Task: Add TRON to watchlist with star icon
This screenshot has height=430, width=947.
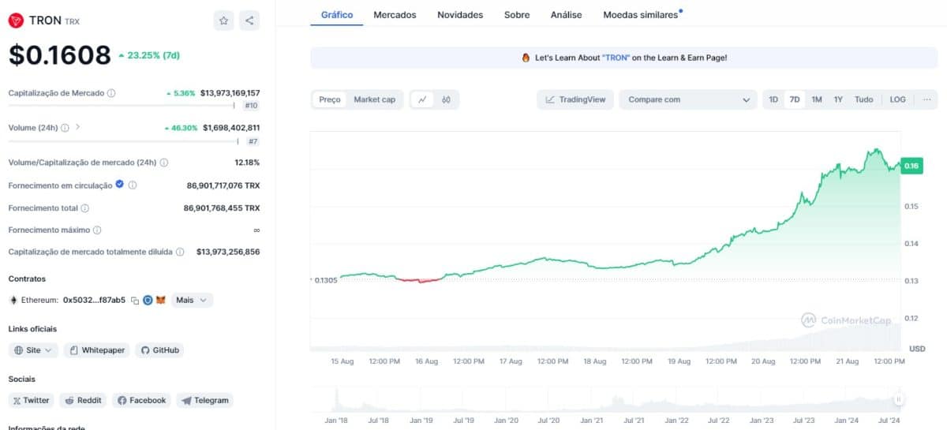Action: (x=223, y=21)
